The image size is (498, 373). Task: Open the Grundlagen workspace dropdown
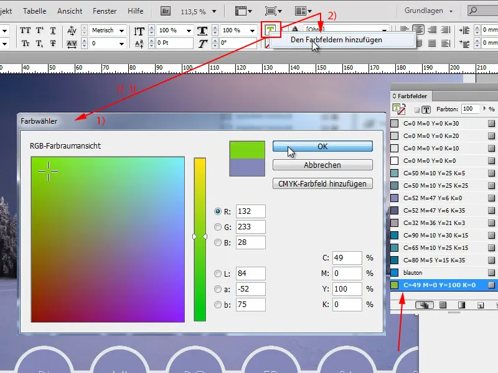point(428,11)
